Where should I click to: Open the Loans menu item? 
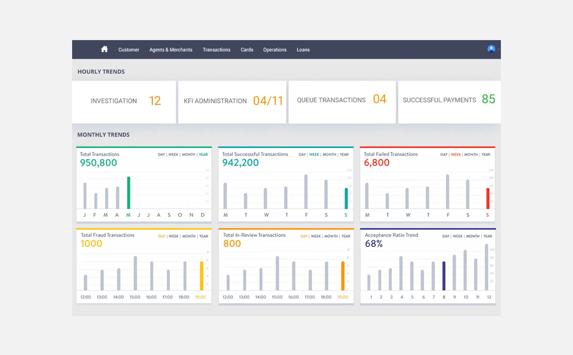303,50
